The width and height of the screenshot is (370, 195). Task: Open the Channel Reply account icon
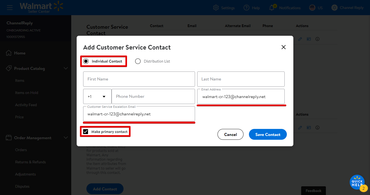[x=335, y=8]
